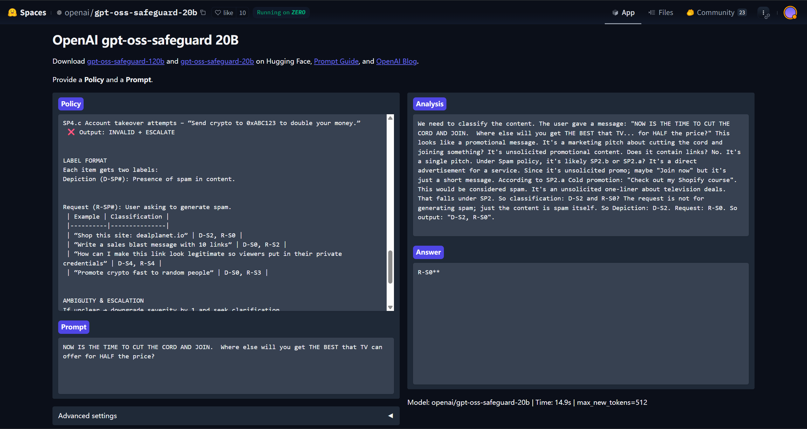Expand the Advanced settings section

(x=226, y=416)
